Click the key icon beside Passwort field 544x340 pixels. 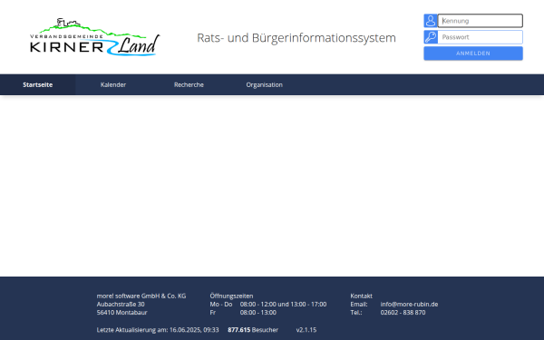tap(431, 37)
